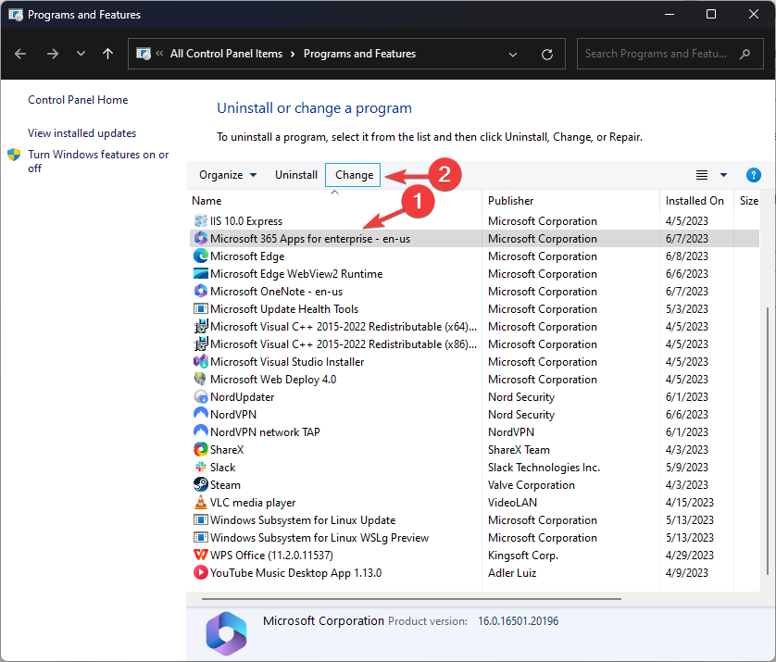
Task: Select NordVPN network TAP icon
Action: [200, 432]
